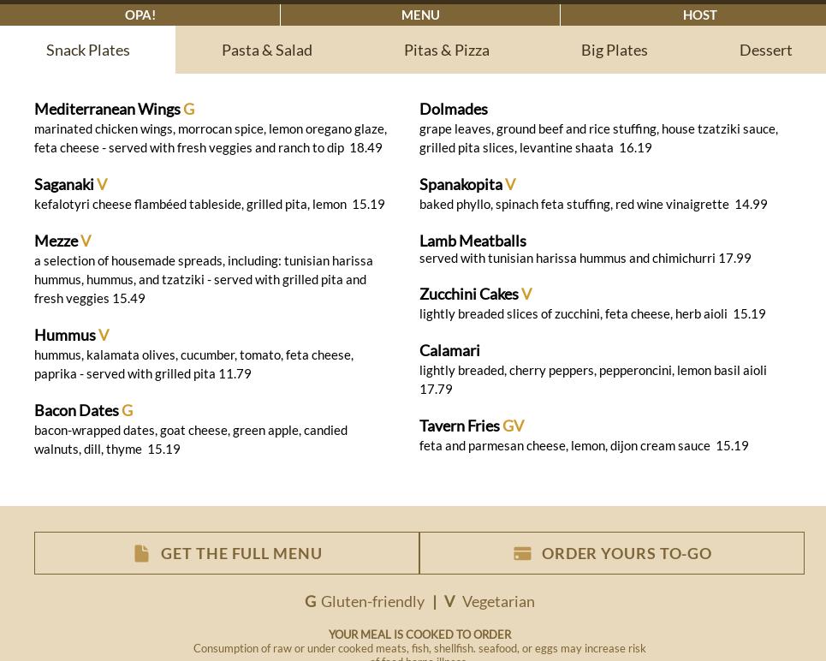The height and width of the screenshot is (661, 826).
Task: Click the file icon beside Get The Full Menu
Action: point(142,554)
